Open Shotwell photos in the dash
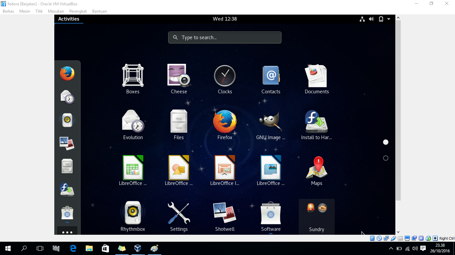455x255 pixels. click(67, 143)
